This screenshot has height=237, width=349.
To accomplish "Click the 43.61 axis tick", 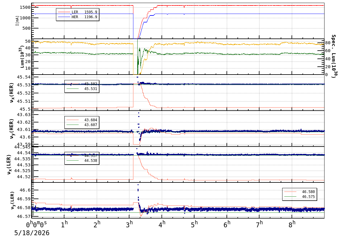I will [24, 129].
